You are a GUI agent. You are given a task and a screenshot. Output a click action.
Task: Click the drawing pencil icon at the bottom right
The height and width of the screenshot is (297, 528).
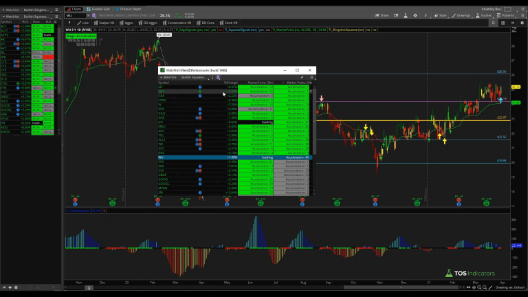point(490,287)
